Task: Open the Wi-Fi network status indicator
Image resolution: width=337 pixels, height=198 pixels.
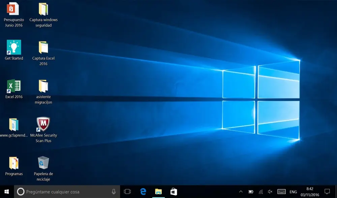Action: (261, 191)
